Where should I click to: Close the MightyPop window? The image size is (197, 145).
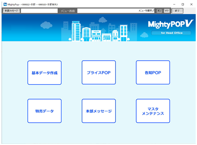pos(191,4)
